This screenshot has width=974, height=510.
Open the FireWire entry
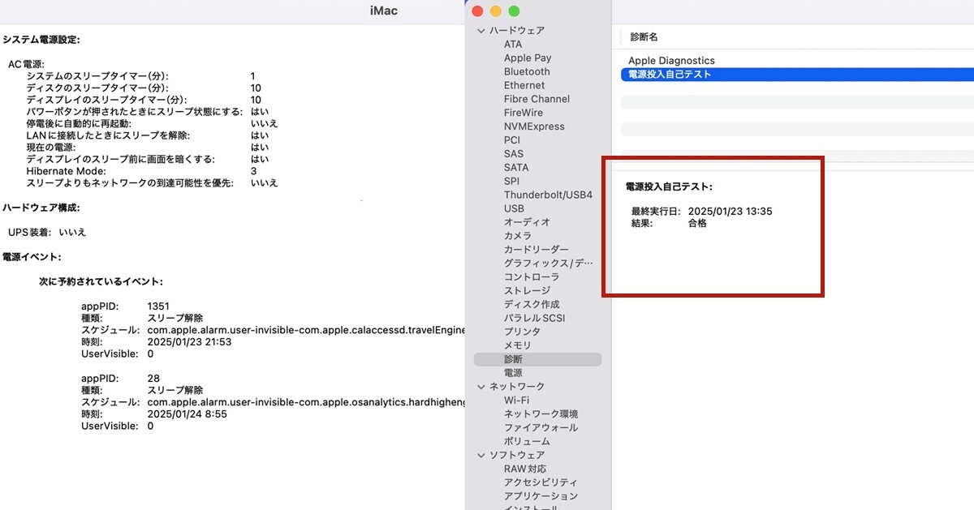pyautogui.click(x=524, y=113)
